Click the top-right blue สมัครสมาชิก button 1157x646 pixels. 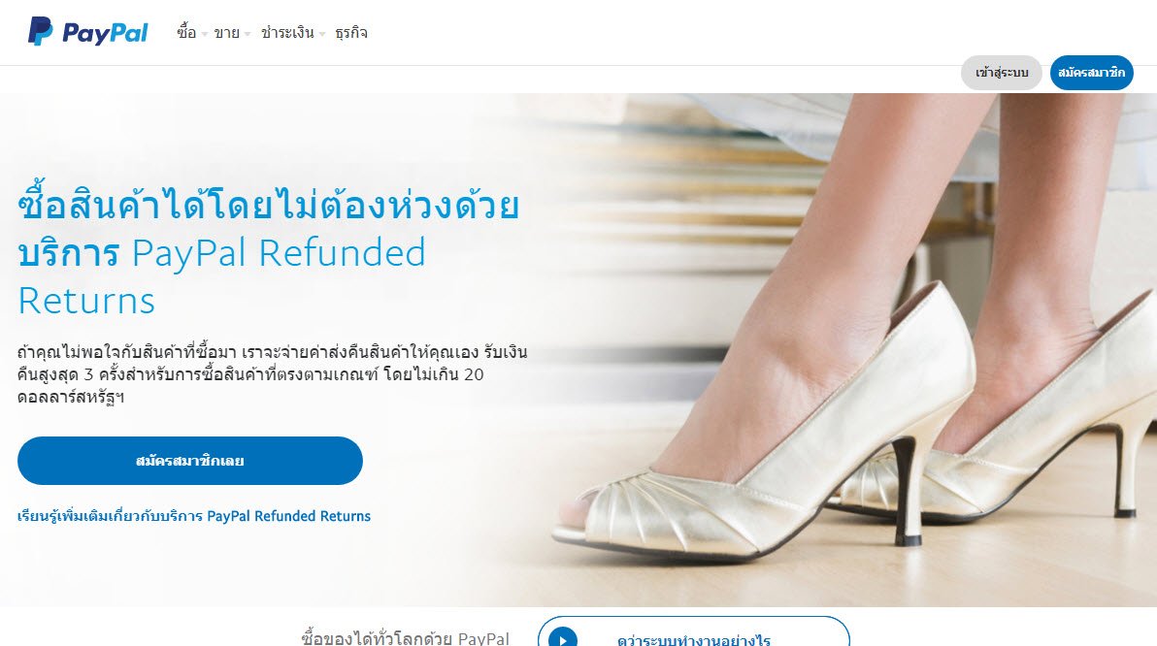pos(1091,73)
